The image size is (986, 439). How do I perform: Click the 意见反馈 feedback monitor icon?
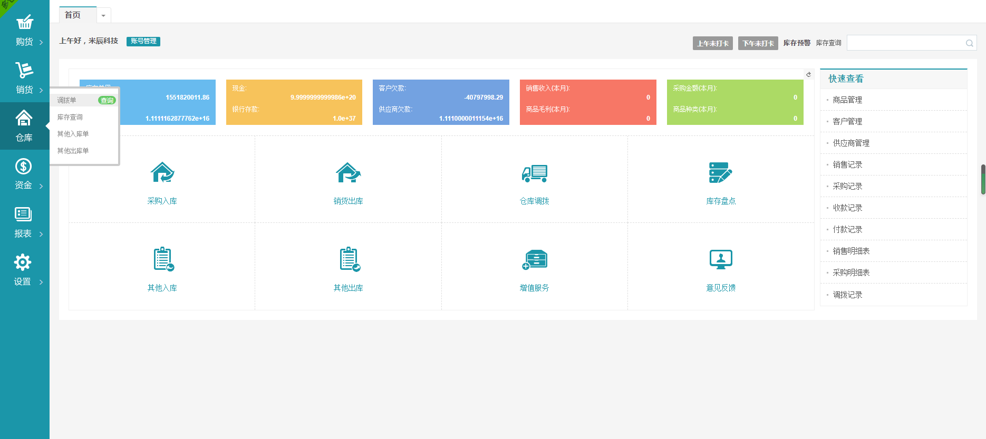point(720,259)
